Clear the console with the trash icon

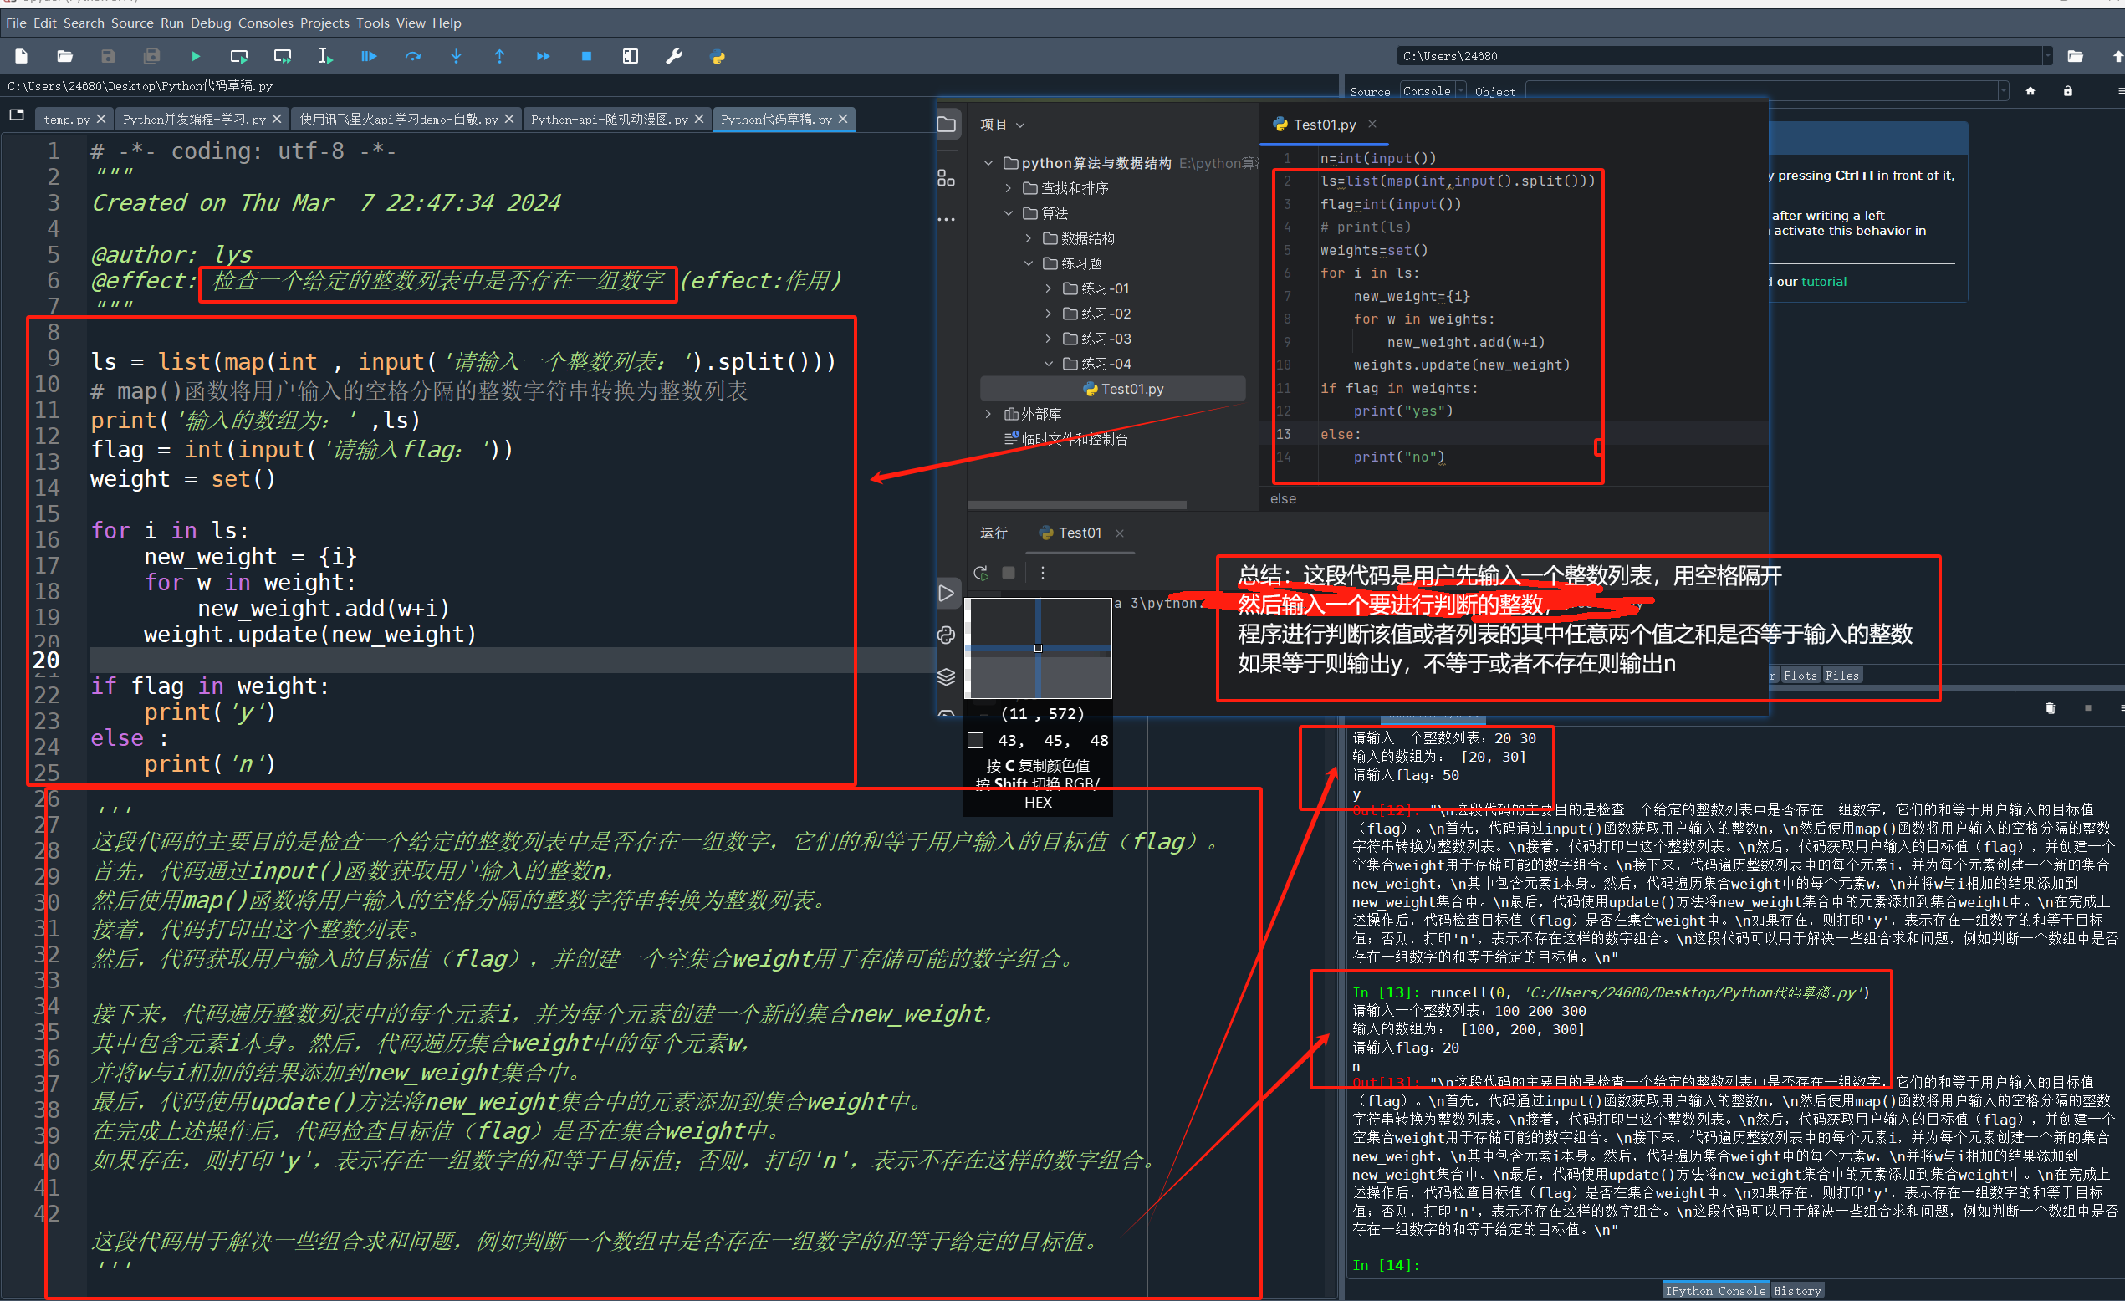coord(2051,708)
